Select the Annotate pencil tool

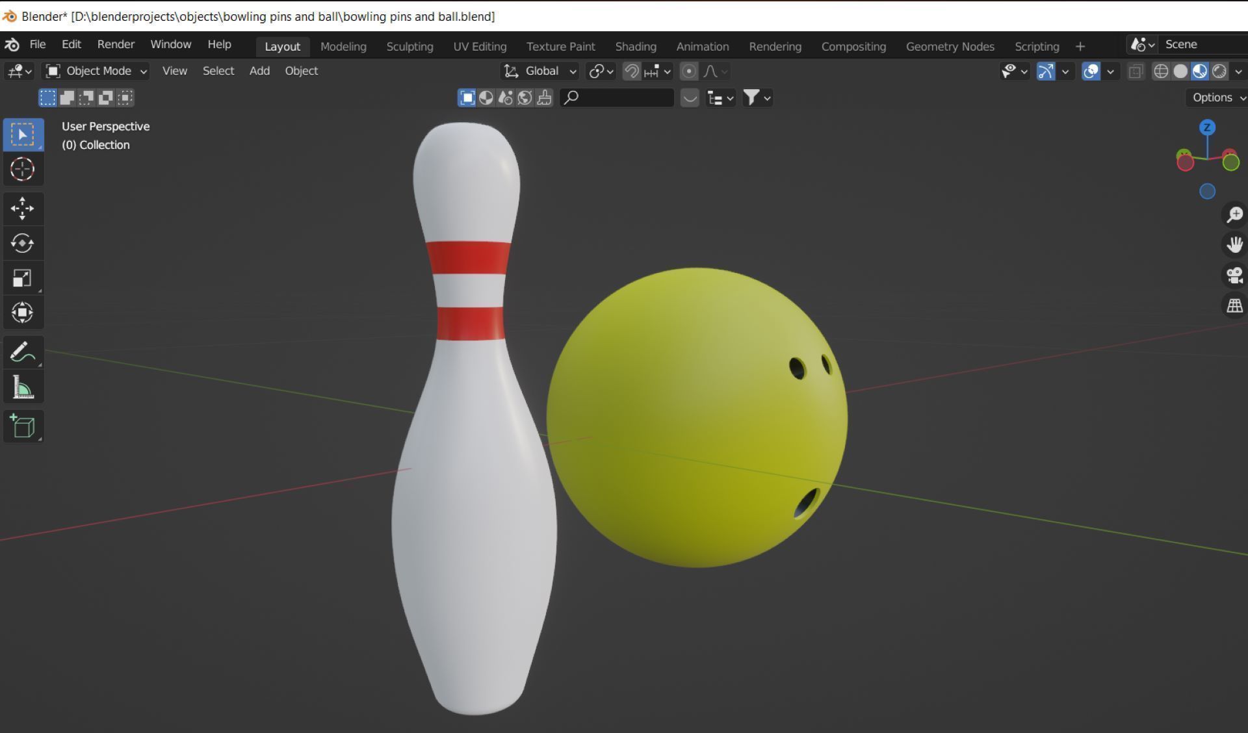(23, 352)
